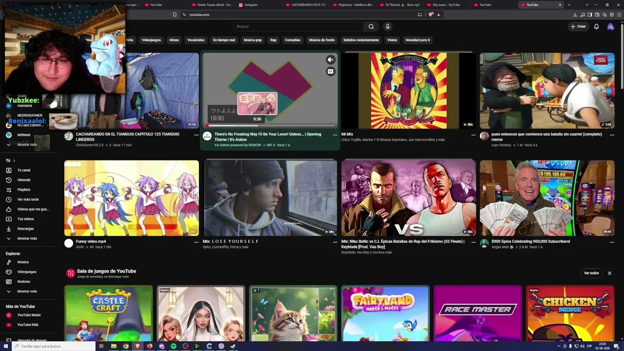The width and height of the screenshot is (624, 351).
Task: Click the Crear button
Action: coord(578,26)
